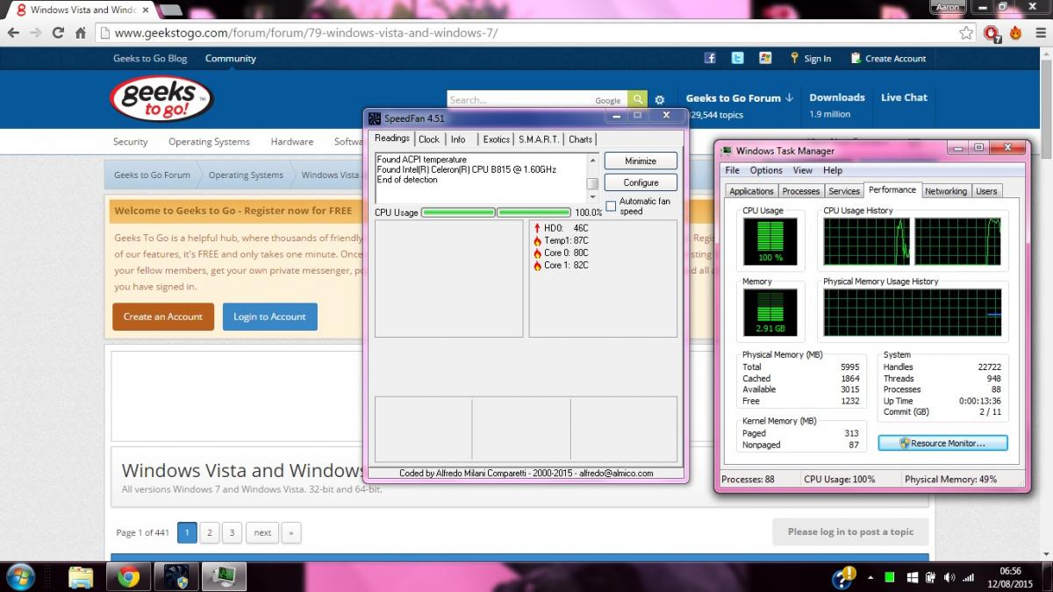Viewport: 1053px width, 592px height.
Task: Click the Chrome forward arrow
Action: tap(36, 33)
